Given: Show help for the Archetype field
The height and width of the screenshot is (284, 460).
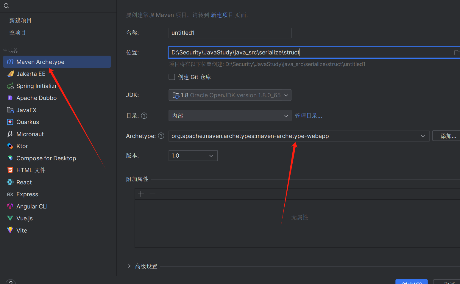Looking at the screenshot, I should [x=161, y=136].
